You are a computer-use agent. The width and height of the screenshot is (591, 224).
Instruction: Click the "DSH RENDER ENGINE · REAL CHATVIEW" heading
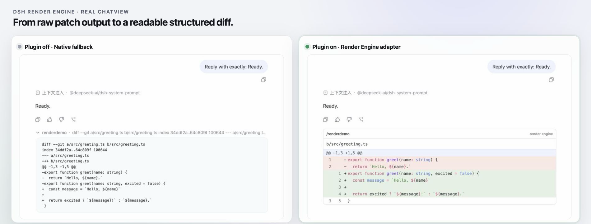click(x=71, y=12)
